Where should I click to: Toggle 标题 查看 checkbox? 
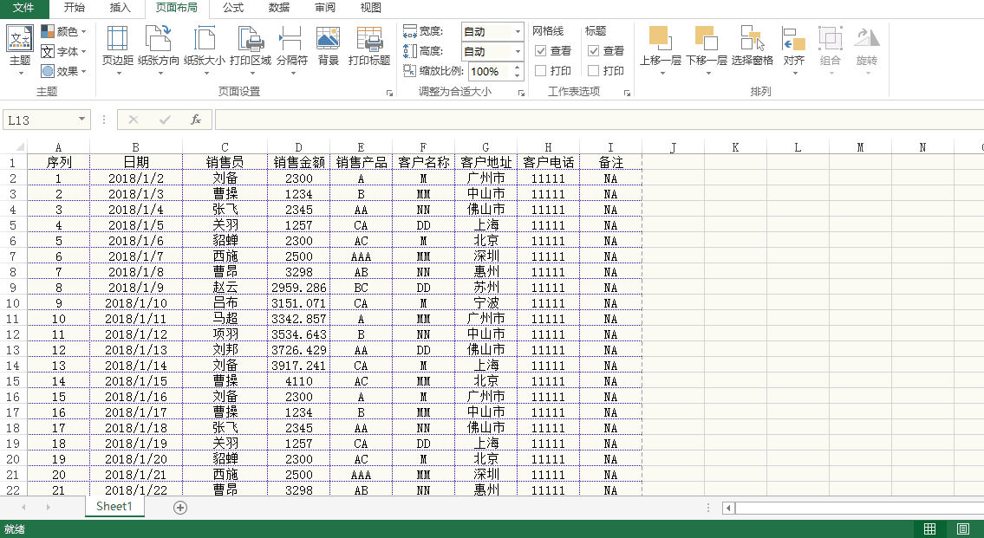point(593,51)
